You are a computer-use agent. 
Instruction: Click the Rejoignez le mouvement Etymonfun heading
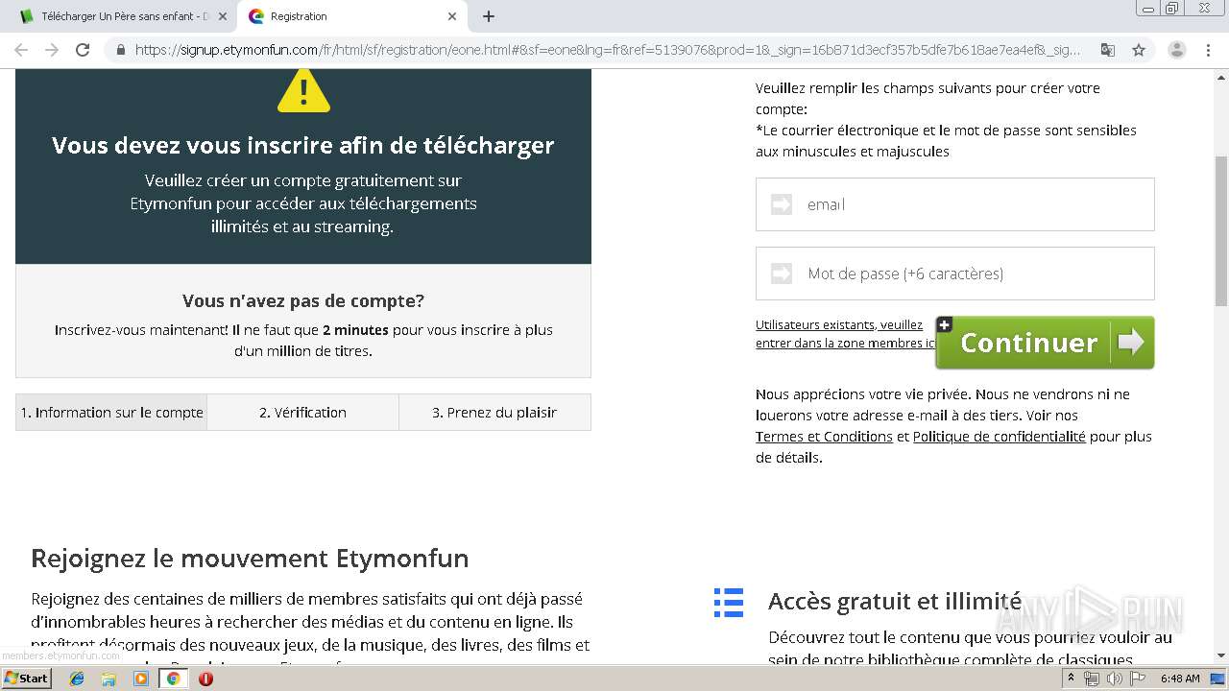click(250, 559)
